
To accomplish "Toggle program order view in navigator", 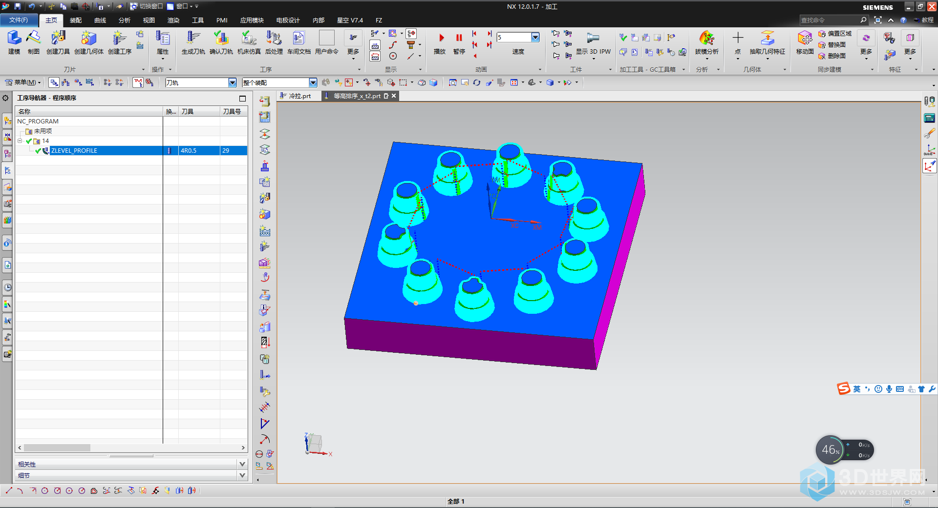I will coord(54,82).
